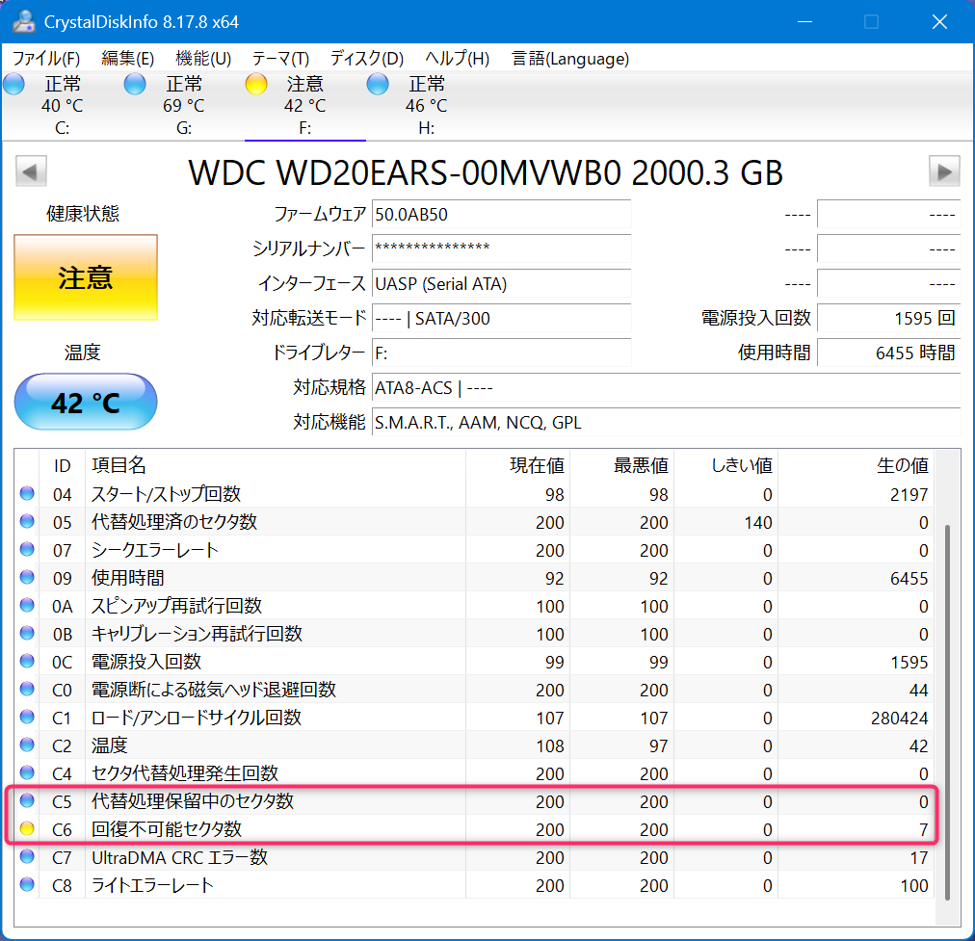Click blue status dot of C5 row

[27, 800]
